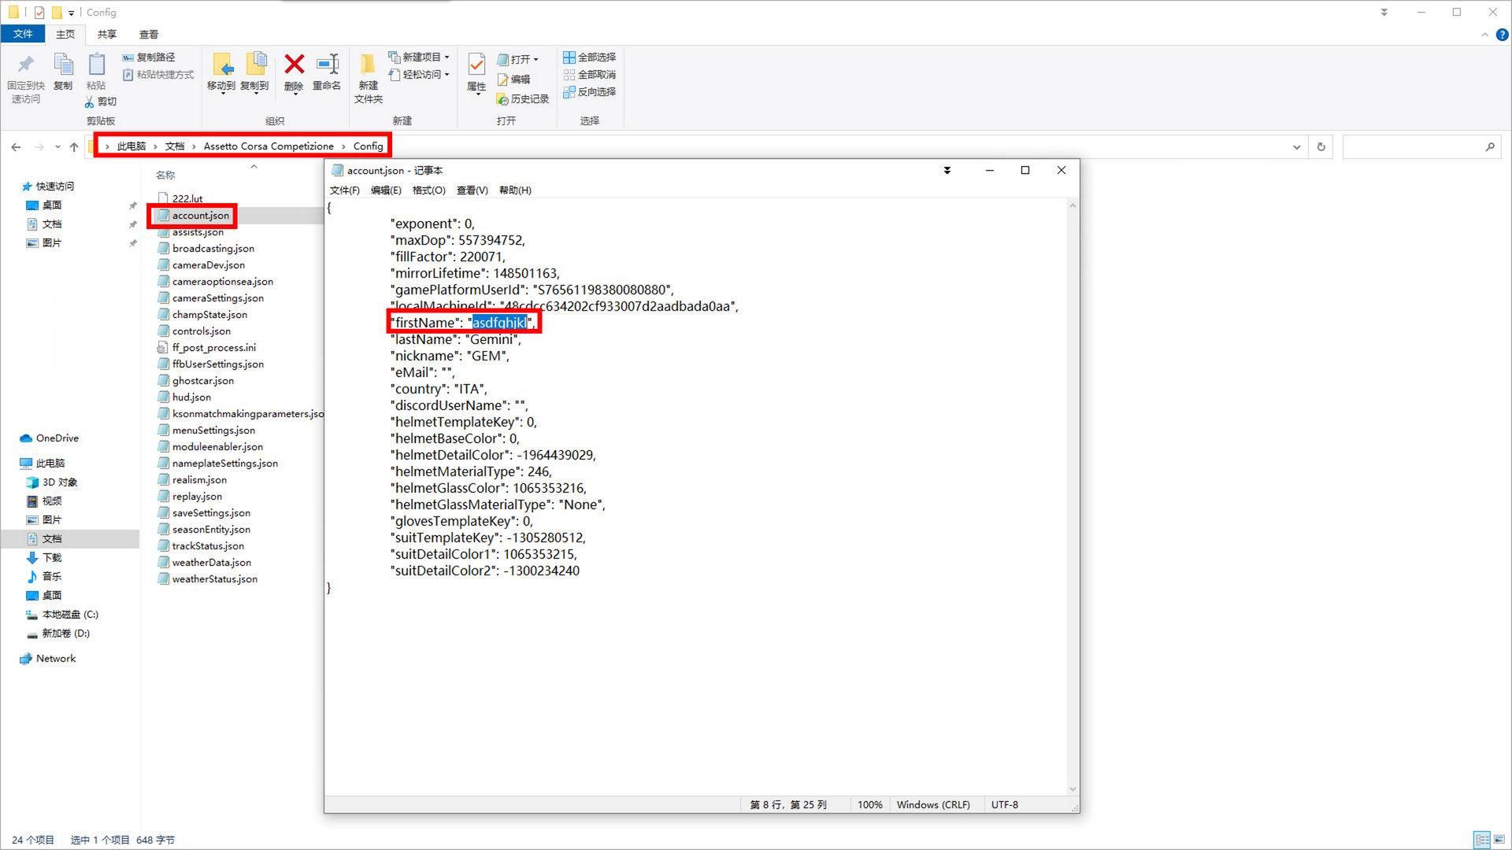Viewport: 1512px width, 850px height.
Task: Open Notepad Help (帮助H) menu
Action: (515, 190)
